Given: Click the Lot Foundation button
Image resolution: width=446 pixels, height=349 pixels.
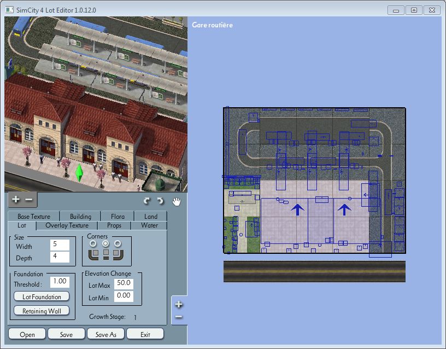Looking at the screenshot, I should [42, 296].
